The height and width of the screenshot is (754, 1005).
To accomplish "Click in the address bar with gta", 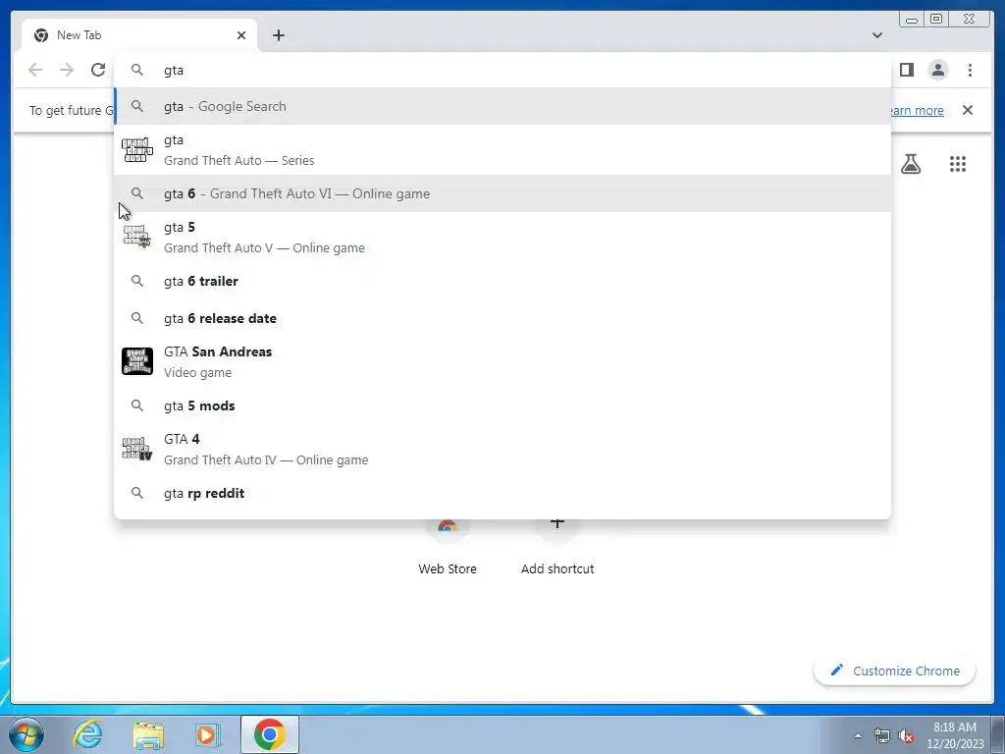I will point(502,70).
